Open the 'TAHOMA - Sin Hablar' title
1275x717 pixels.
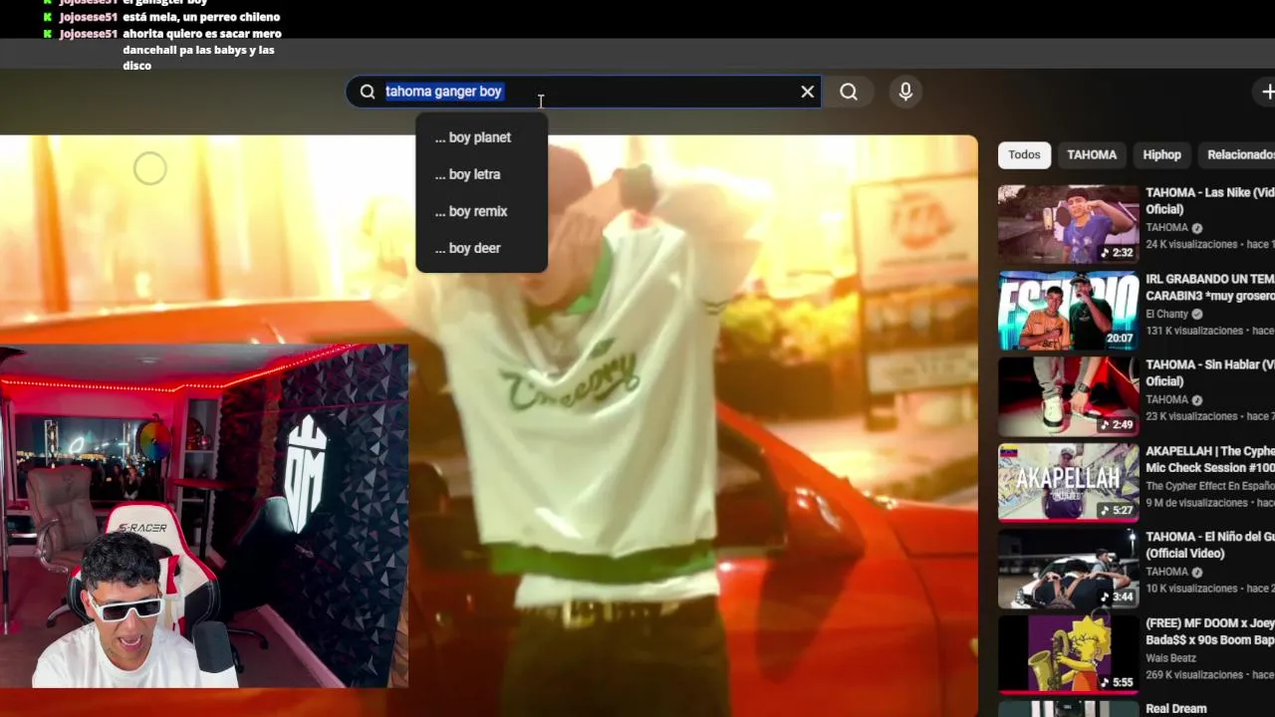(x=1209, y=372)
